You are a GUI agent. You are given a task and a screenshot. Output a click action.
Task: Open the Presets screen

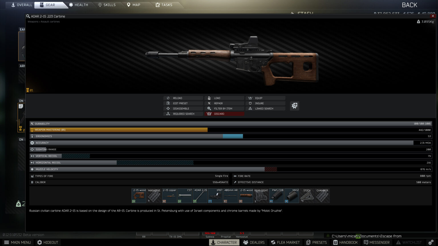(x=316, y=242)
